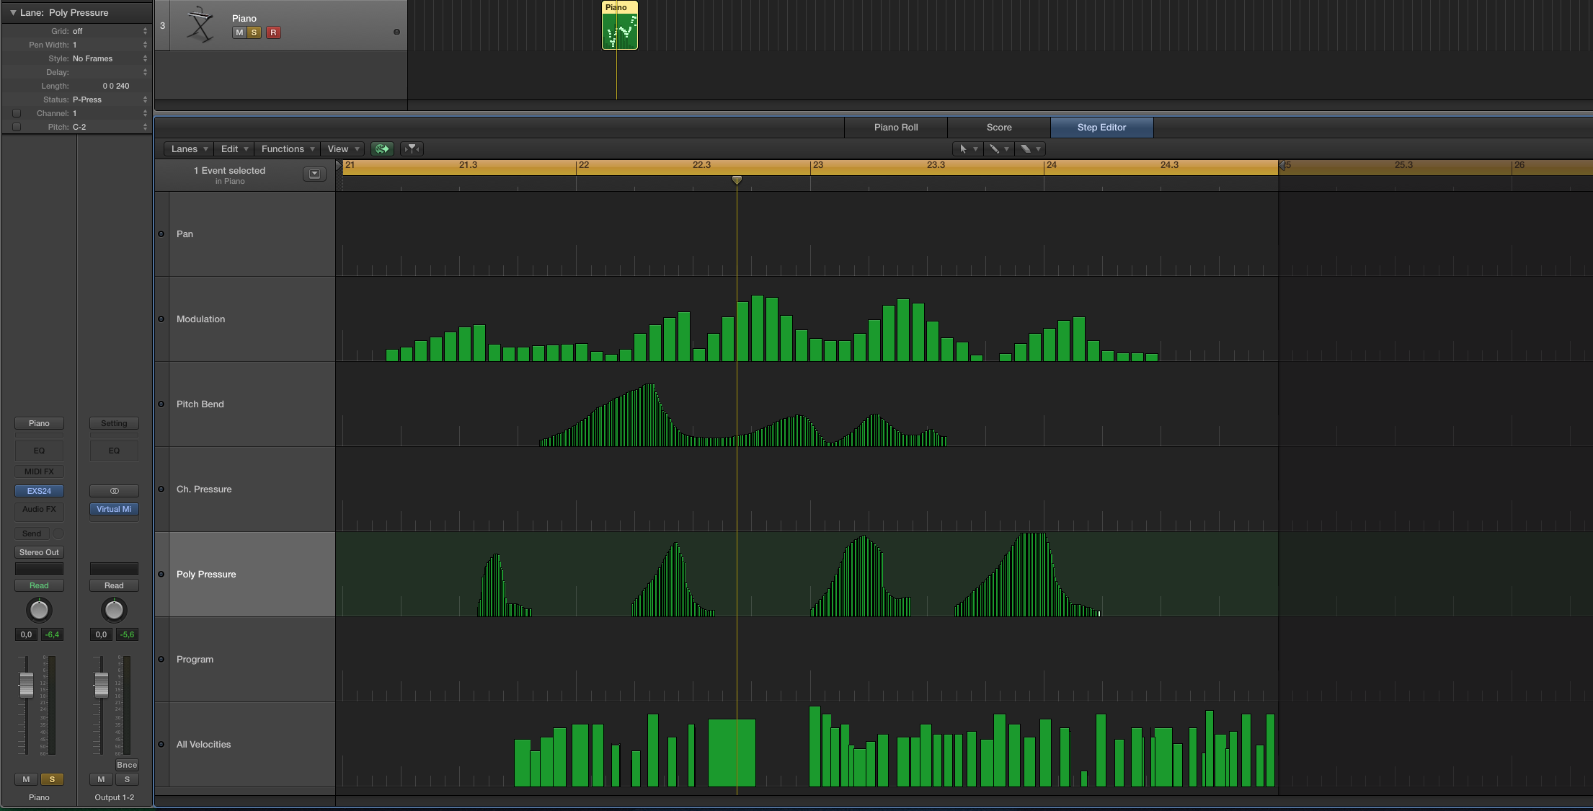Collapse the Lane Poly Pressure disclosure triangle
Screen dimensions: 1593x811
13,12
